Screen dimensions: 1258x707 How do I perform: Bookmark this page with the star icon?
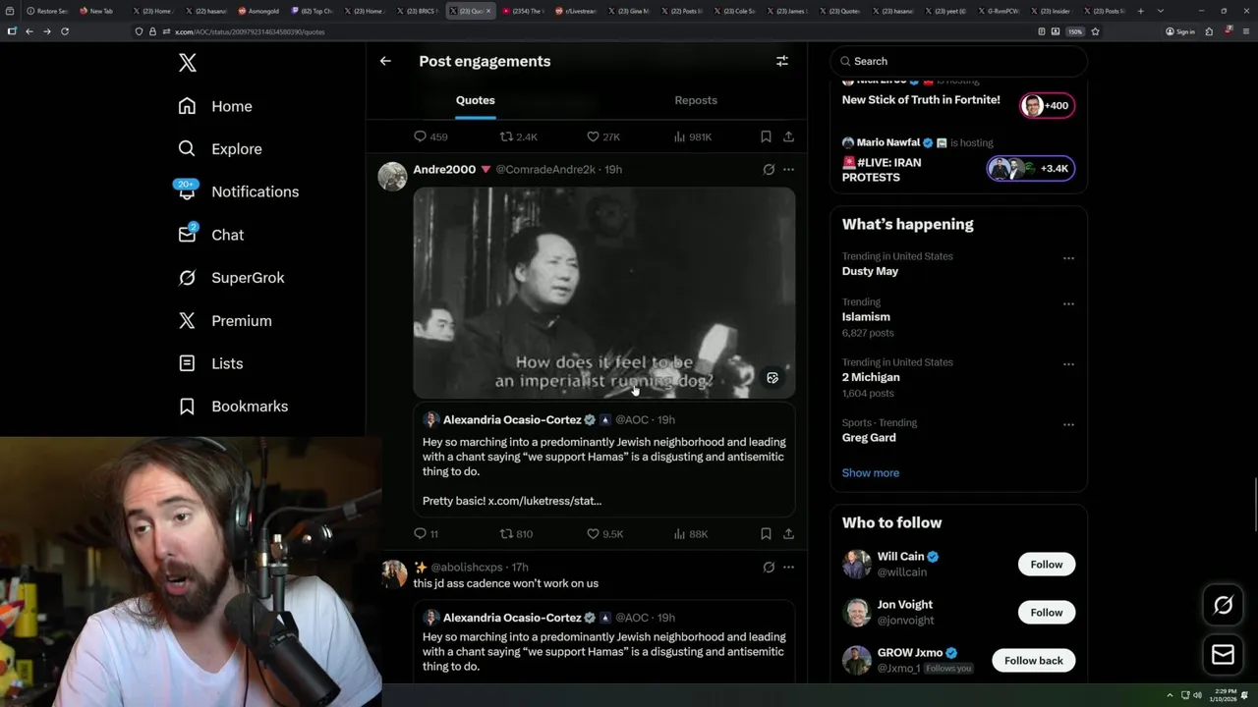(x=1095, y=31)
